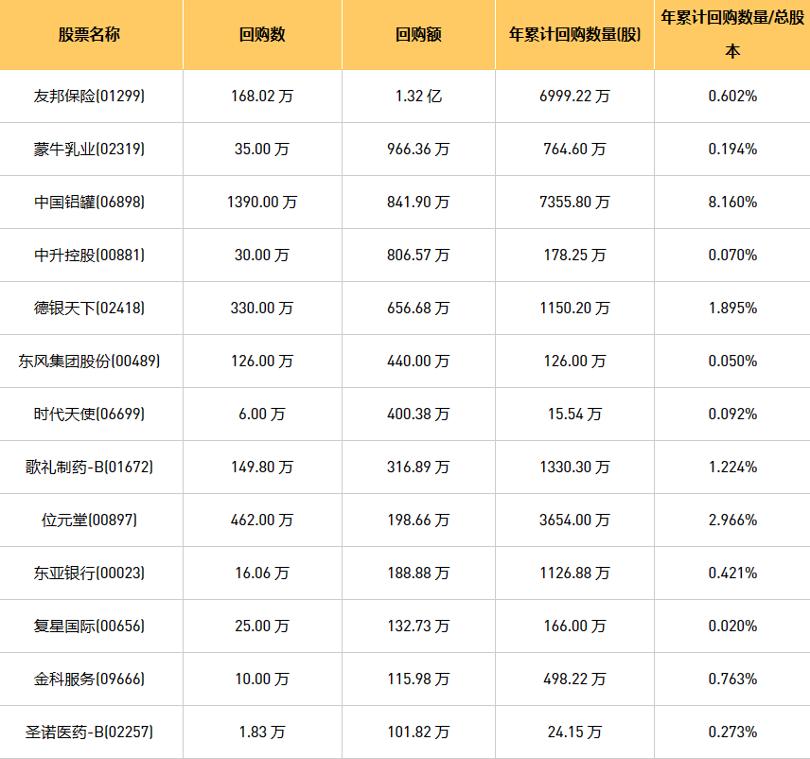Click the 400.38 万 buyback amount cell

[418, 415]
